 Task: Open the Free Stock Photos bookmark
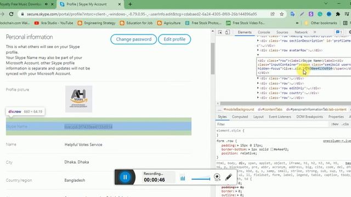pos(203,23)
